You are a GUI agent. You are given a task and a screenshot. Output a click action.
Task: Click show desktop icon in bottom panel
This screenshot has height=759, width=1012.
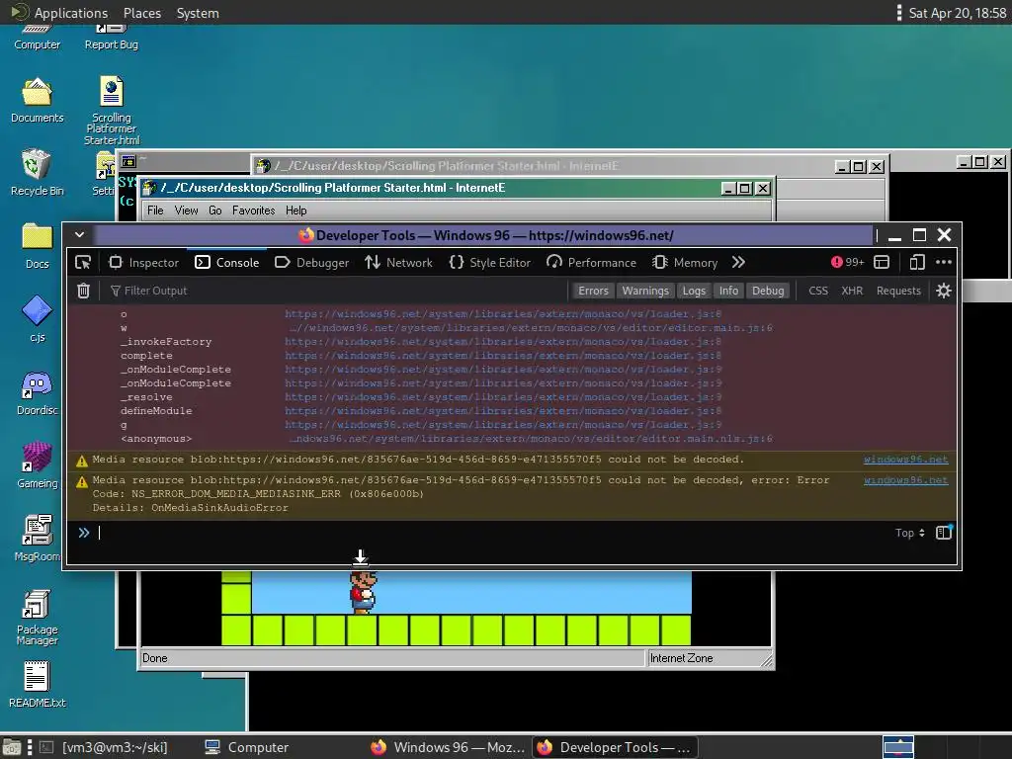pos(12,747)
